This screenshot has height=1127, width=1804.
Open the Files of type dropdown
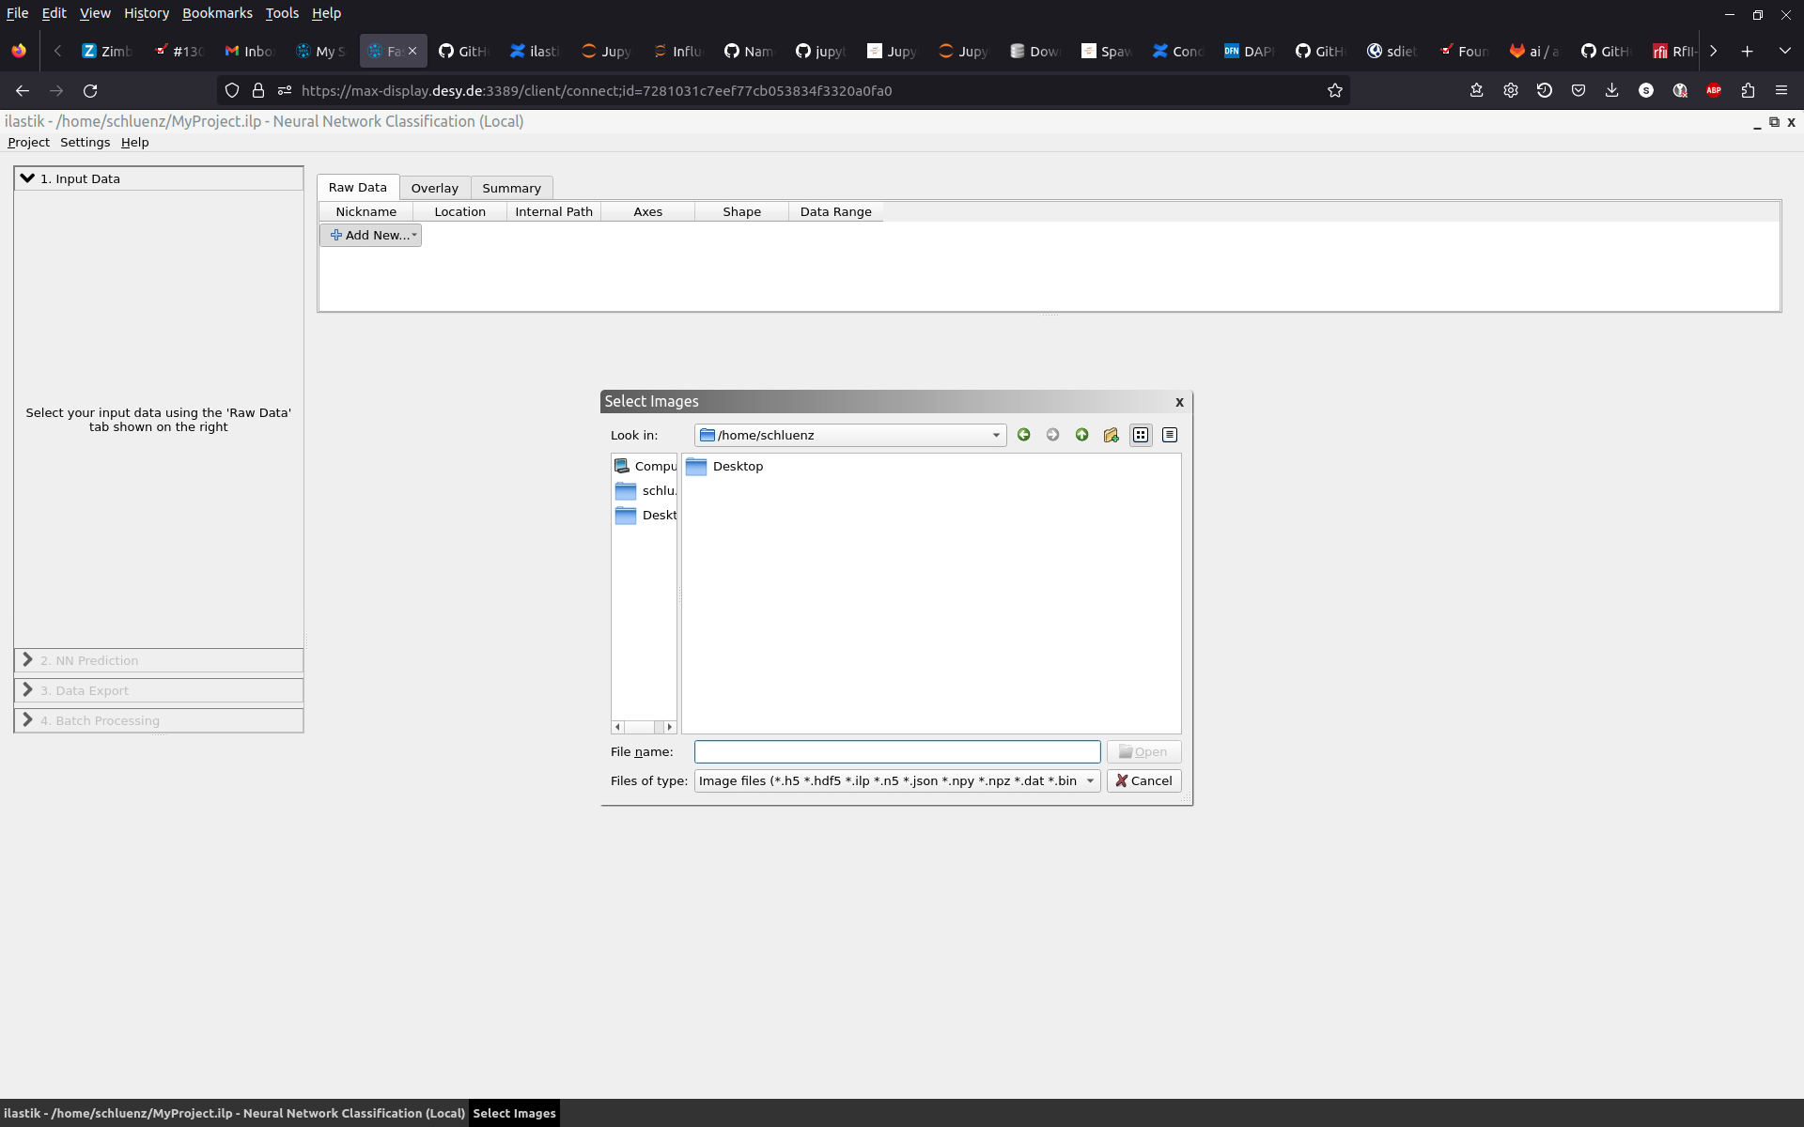coord(1090,781)
